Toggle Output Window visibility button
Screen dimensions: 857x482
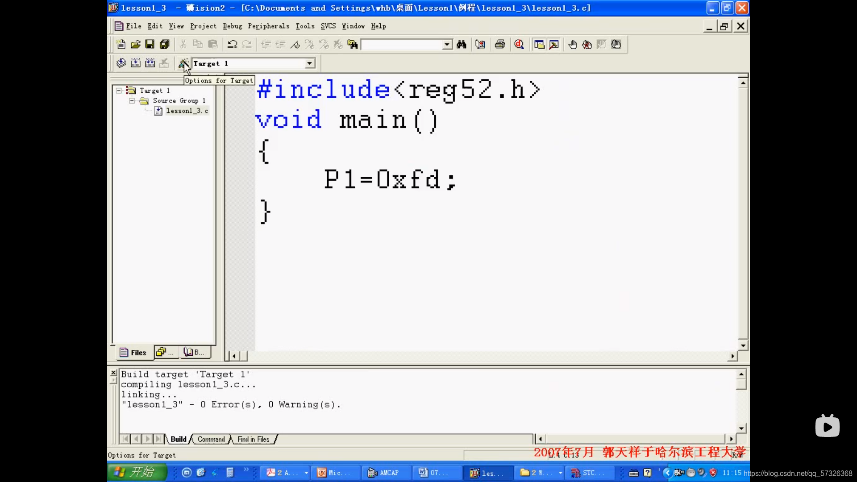554,44
